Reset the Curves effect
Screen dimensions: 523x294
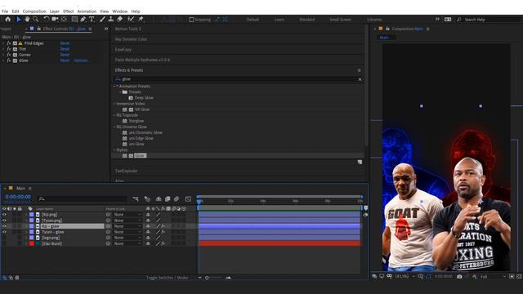pyautogui.click(x=65, y=55)
